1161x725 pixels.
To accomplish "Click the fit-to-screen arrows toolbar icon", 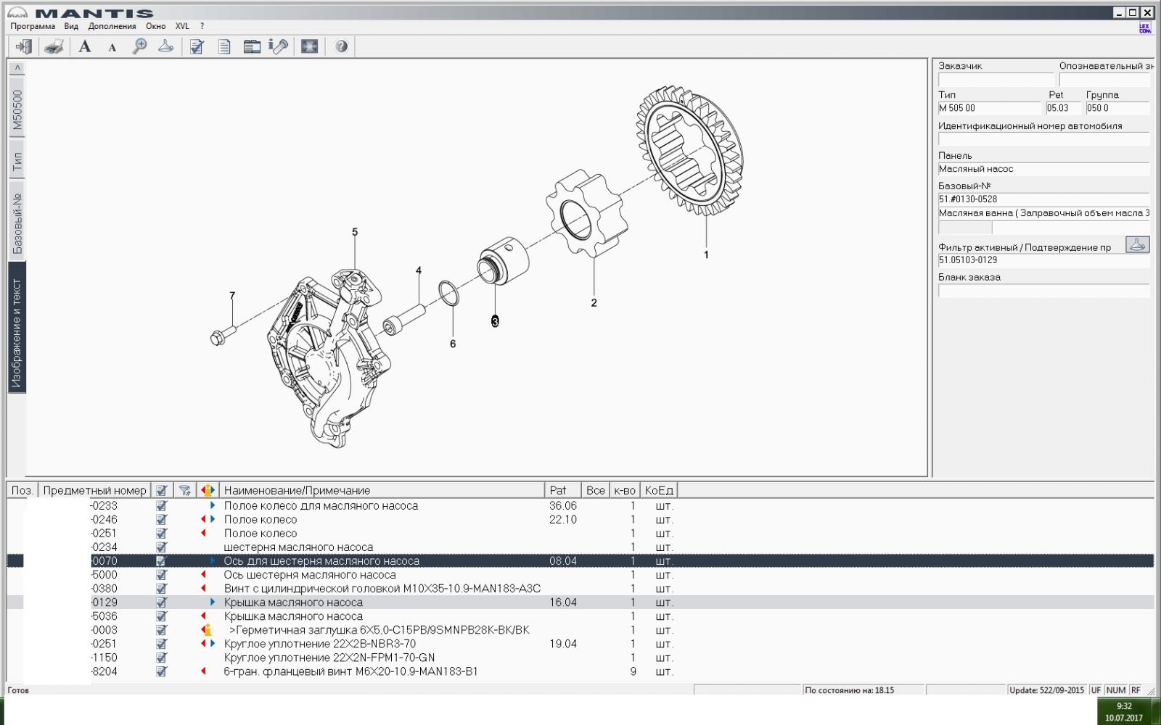I will pyautogui.click(x=310, y=46).
